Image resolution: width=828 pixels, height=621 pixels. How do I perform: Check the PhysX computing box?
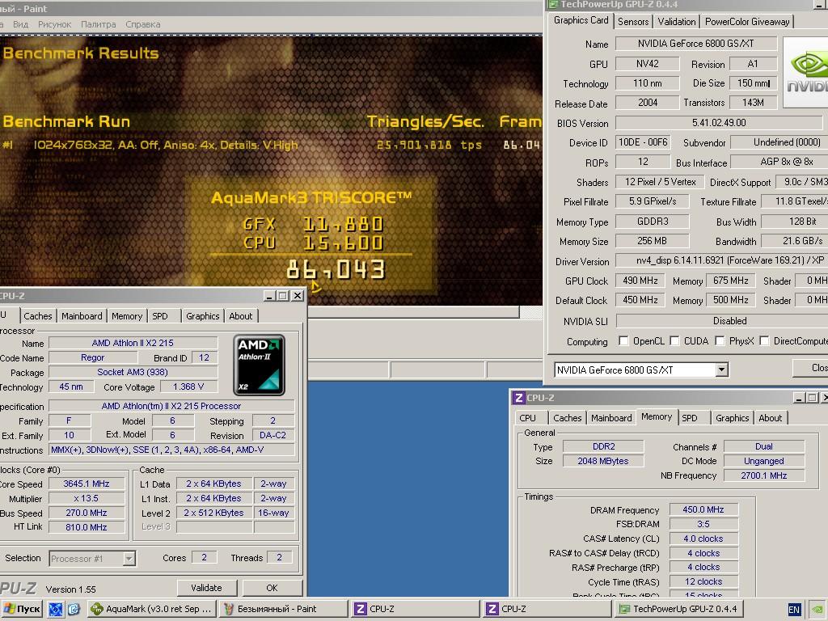720,340
